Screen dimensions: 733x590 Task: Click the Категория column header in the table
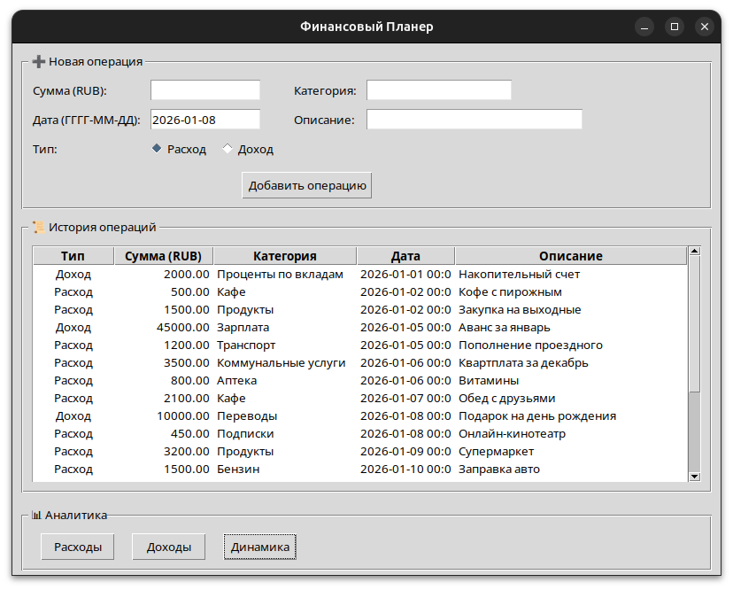(284, 256)
